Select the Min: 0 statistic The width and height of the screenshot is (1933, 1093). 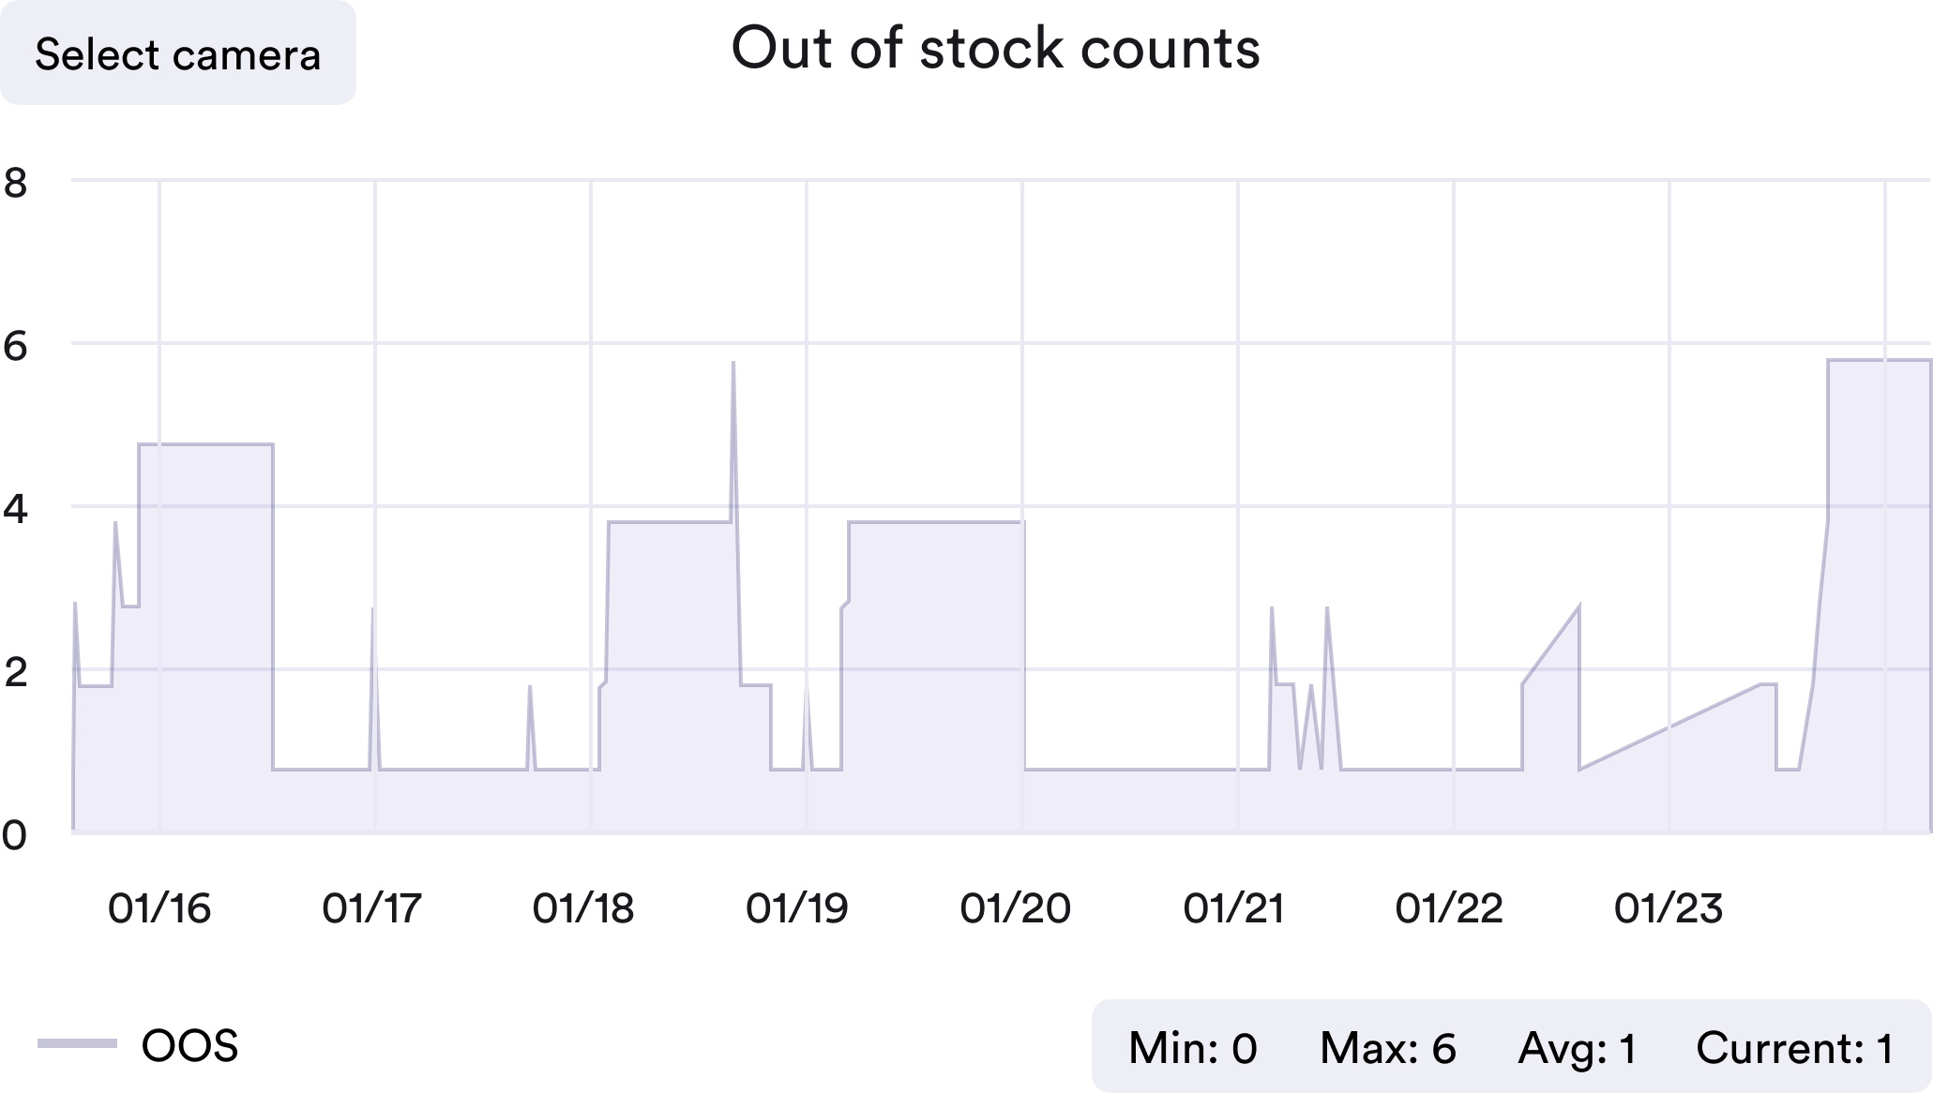1192,1048
